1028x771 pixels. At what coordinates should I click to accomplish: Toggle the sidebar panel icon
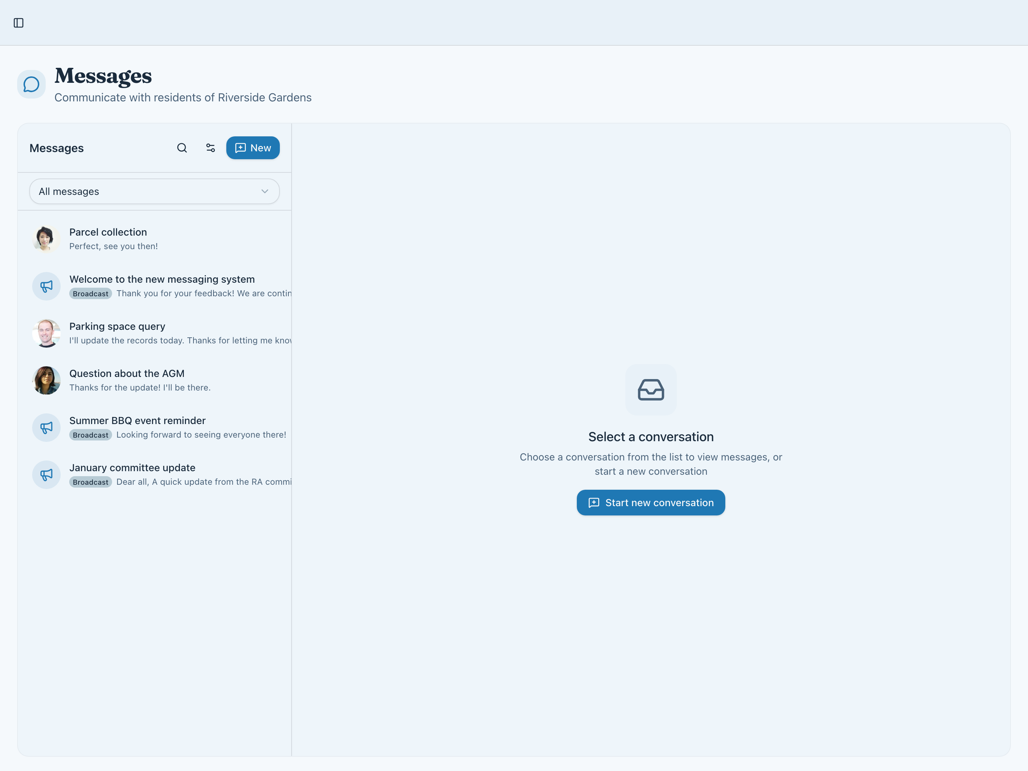tap(19, 23)
